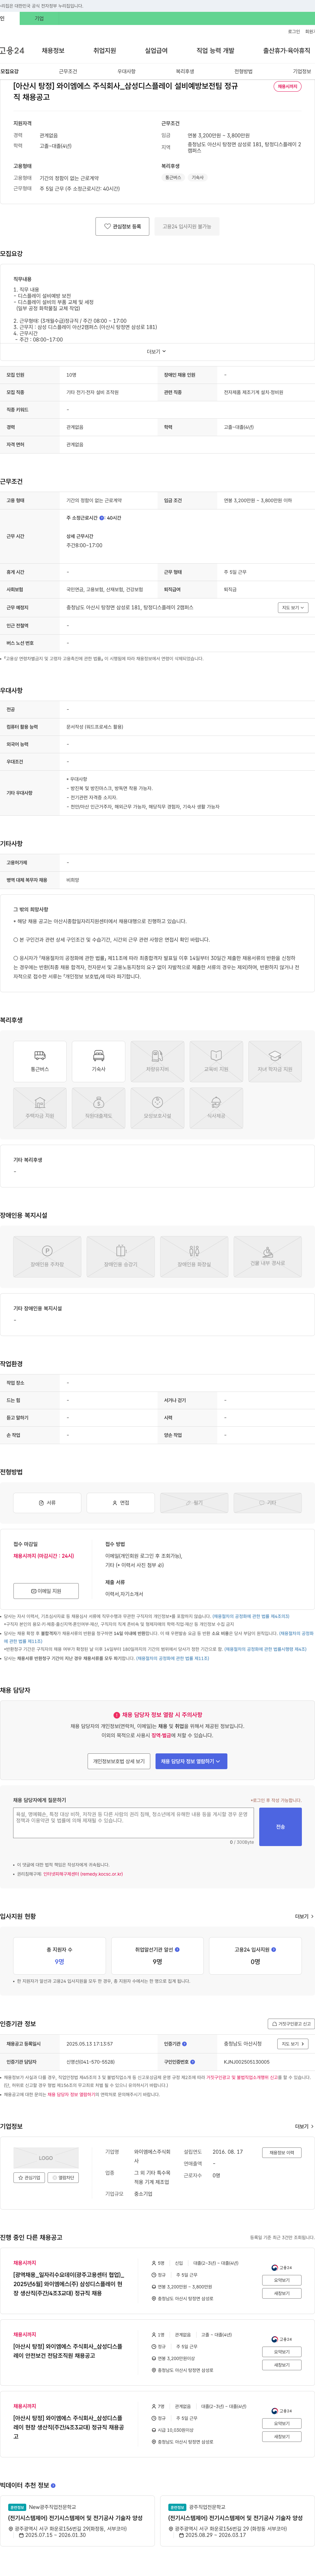Click info icon beside 빅데이터 추천 정보

53,2485
